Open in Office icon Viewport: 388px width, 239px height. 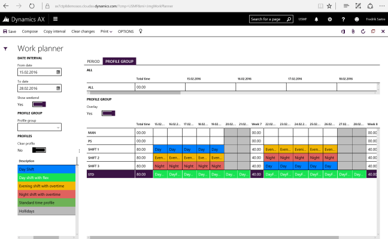(x=343, y=32)
